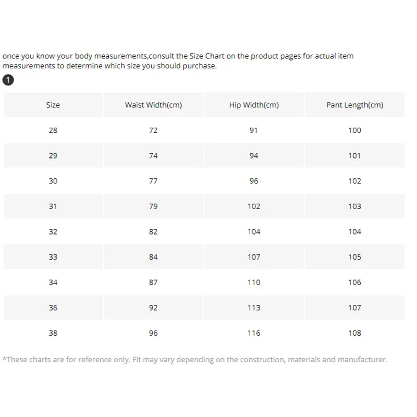
Task: Click the body measurements instruction text
Action: [177, 61]
